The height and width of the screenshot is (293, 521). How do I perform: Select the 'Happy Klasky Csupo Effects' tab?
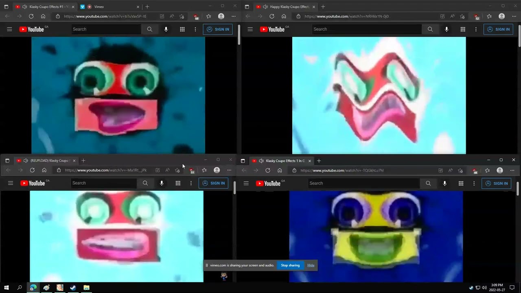pos(289,7)
